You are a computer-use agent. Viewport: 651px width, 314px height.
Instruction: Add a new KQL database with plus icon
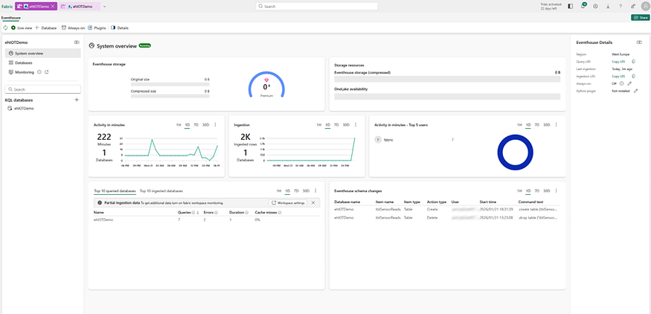pyautogui.click(x=77, y=100)
